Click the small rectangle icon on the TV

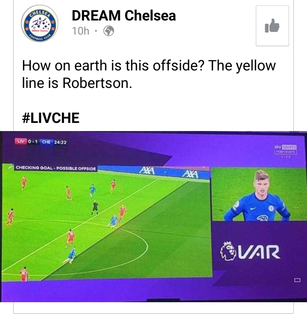click(297, 280)
